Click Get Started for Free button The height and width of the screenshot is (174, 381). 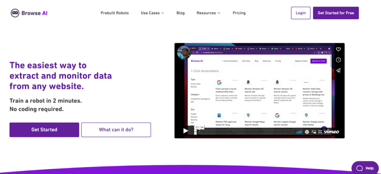(x=336, y=13)
